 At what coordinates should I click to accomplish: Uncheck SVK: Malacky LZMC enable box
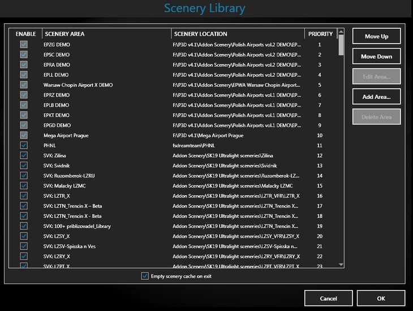pyautogui.click(x=24, y=185)
